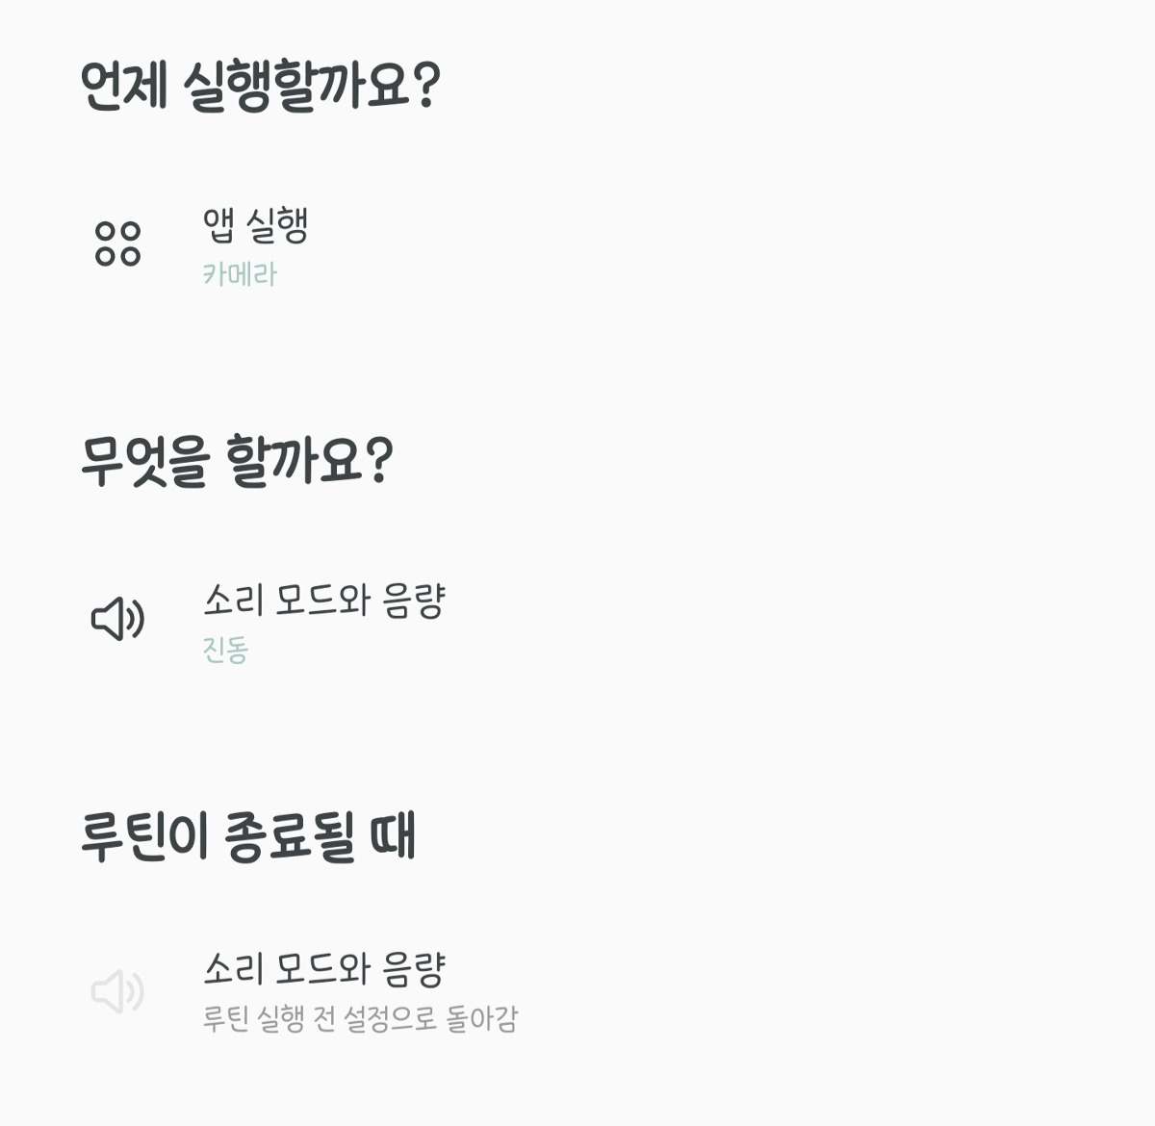Click the word 언제 in the first heading

point(124,87)
